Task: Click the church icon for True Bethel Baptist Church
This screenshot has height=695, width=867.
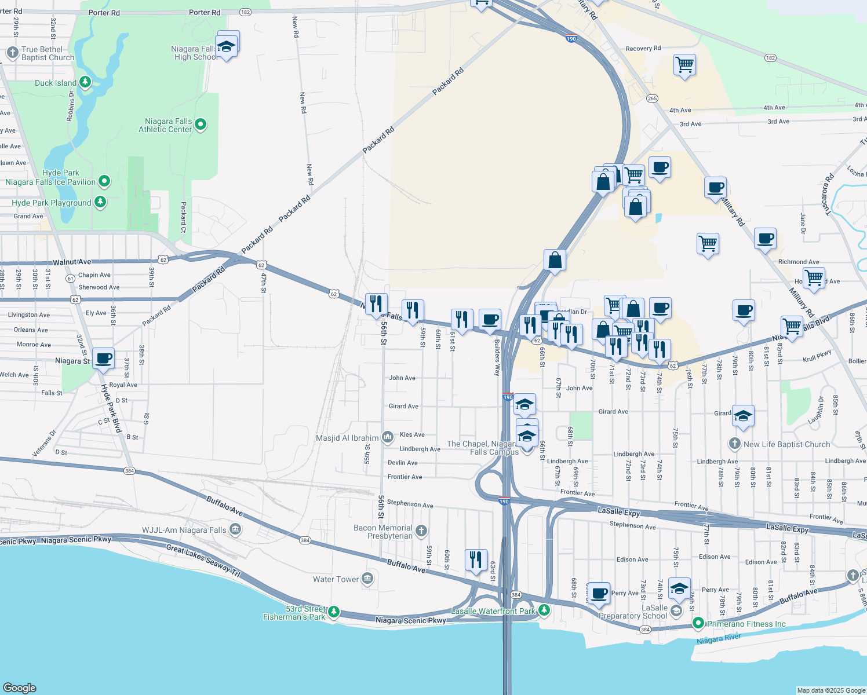Action: tap(12, 53)
